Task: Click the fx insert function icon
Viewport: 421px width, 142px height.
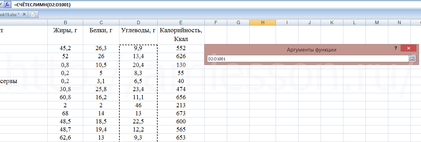Action: [x=7, y=5]
